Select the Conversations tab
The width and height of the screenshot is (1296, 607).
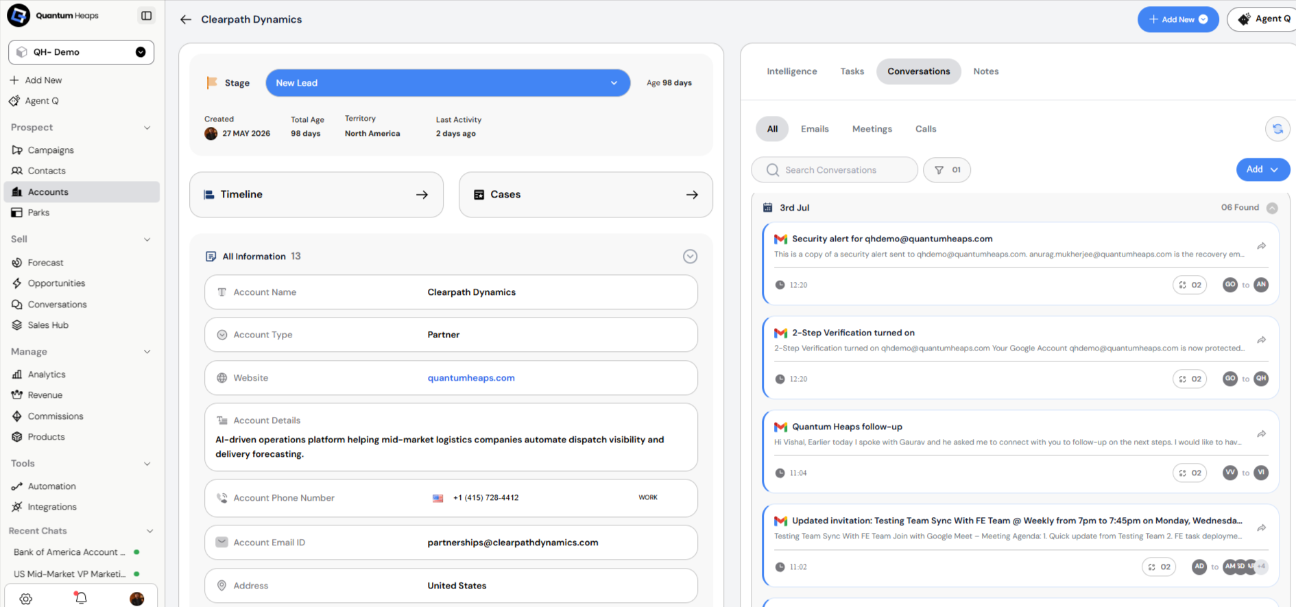coord(919,71)
